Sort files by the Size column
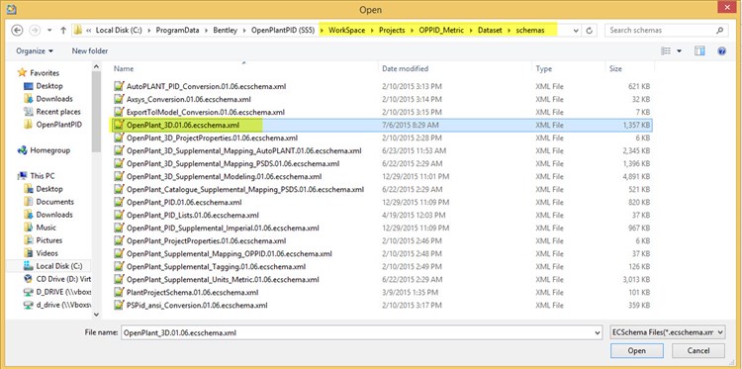This screenshot has width=742, height=369. click(630, 69)
